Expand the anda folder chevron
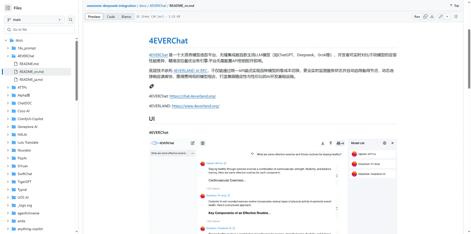The image size is (471, 234). tap(8, 221)
